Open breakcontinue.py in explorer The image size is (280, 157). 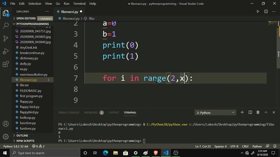tap(32, 53)
